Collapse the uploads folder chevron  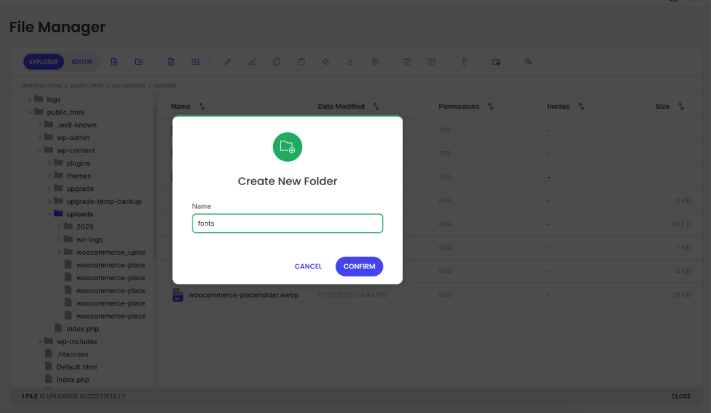(50, 214)
